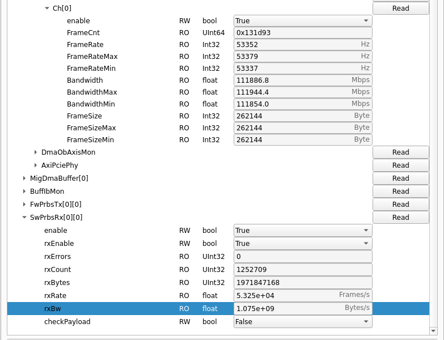Click Read button for DmaObAxisMon
This screenshot has width=444, height=340.
click(400, 152)
